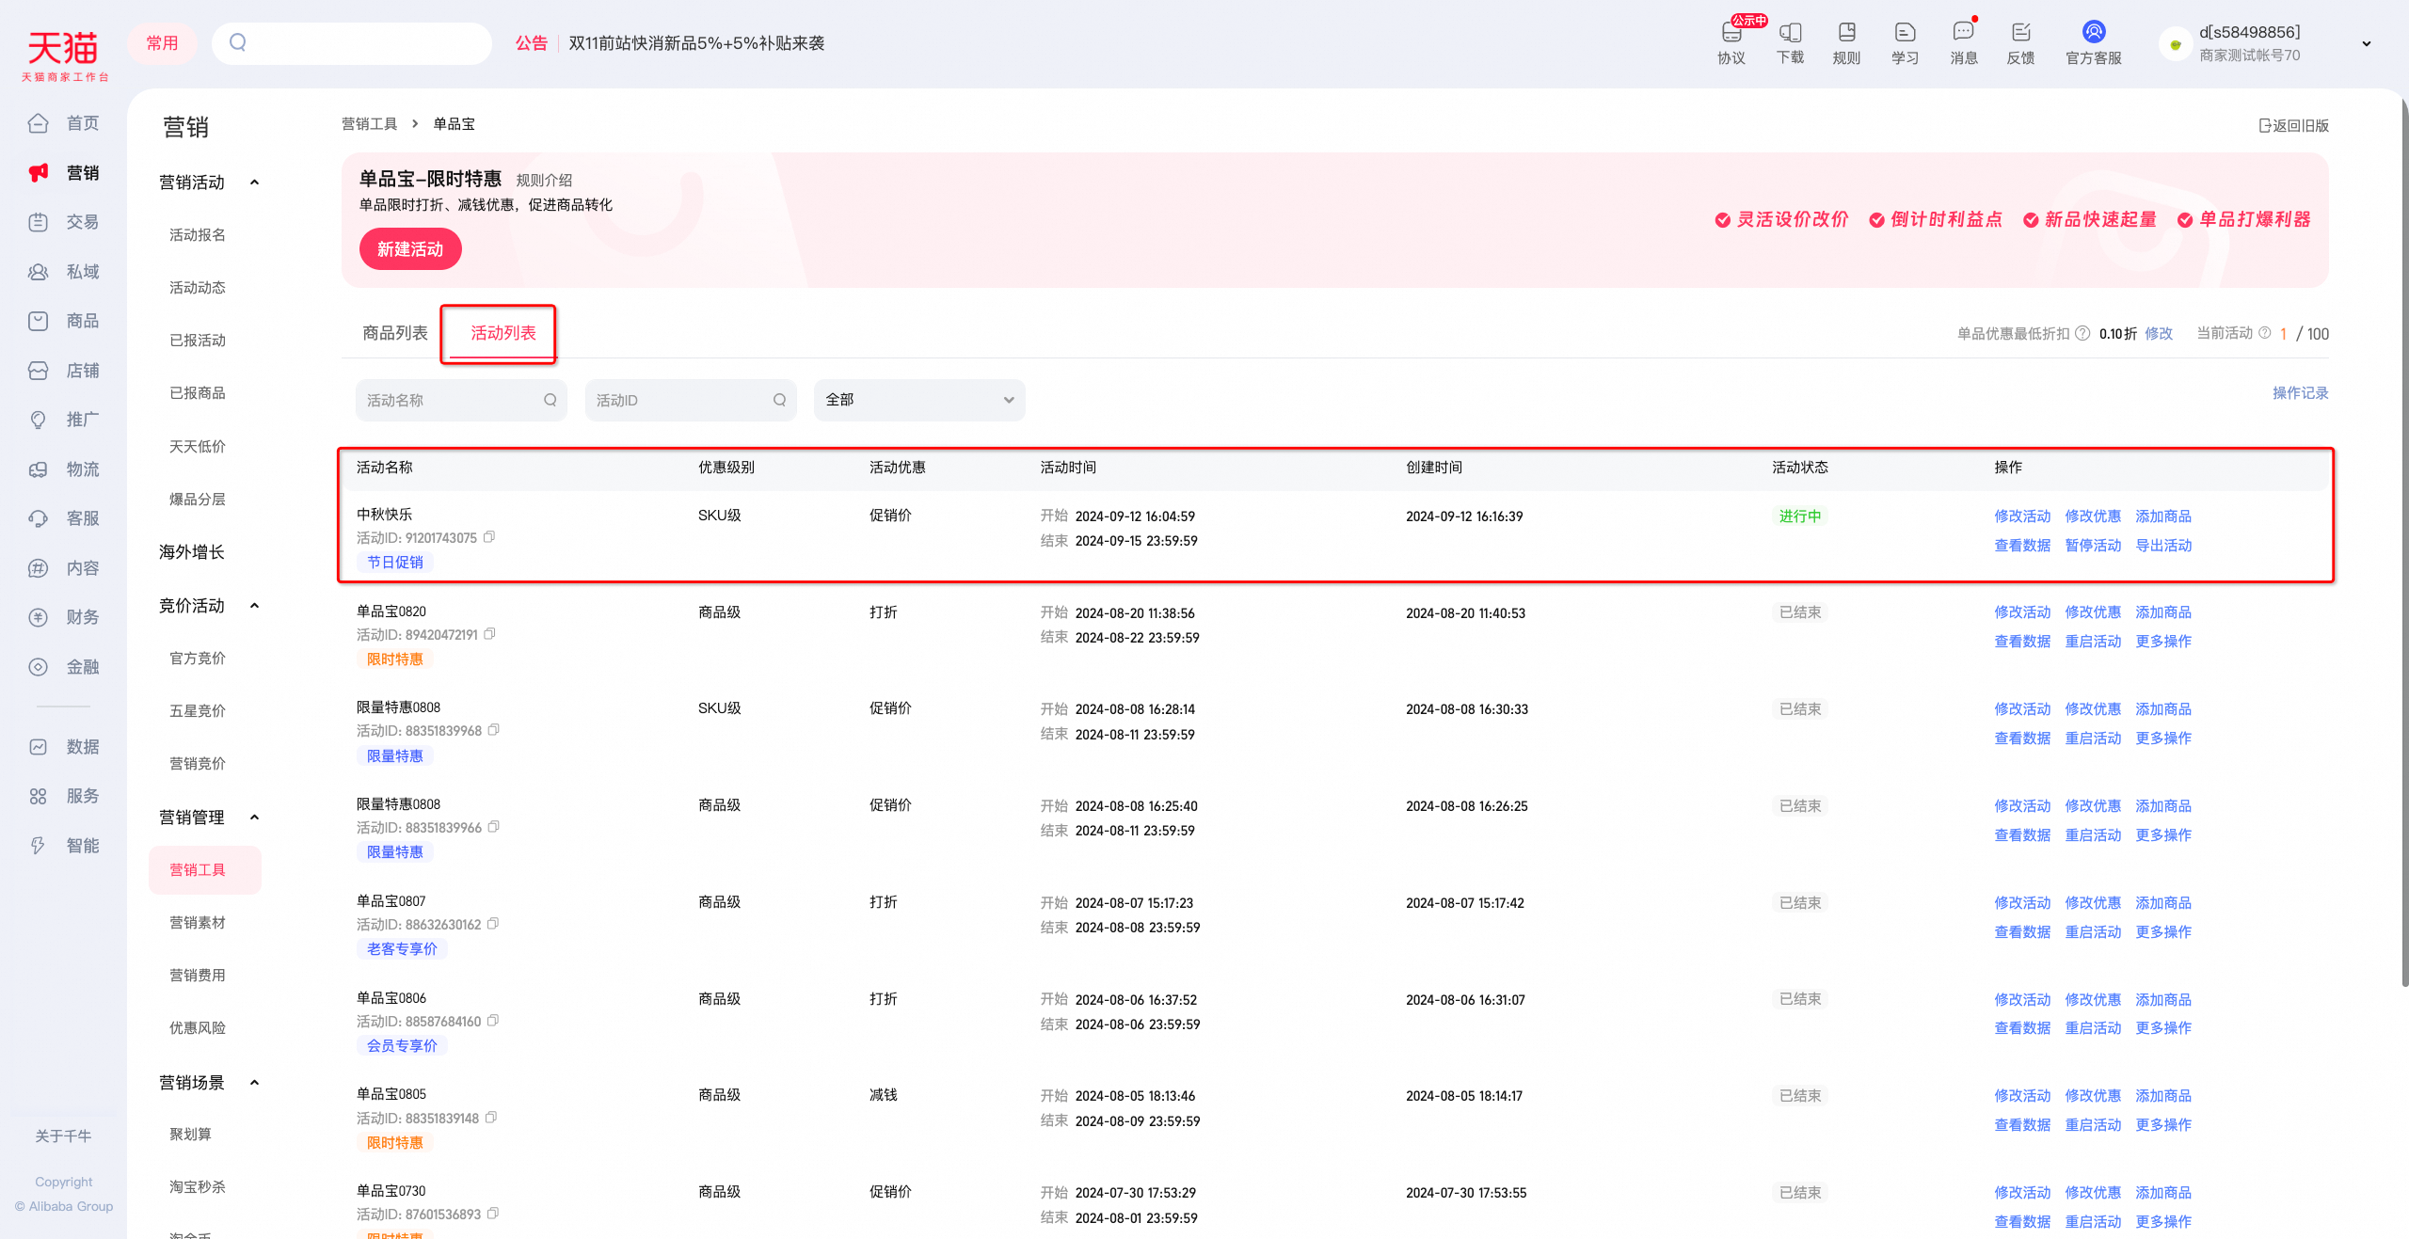
Task: Open 更多操作 for 单品宝0820 row
Action: pos(2163,642)
